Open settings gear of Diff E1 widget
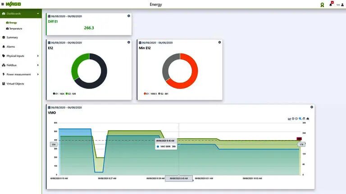Viewport: 346px width, 194px height. (x=129, y=16)
